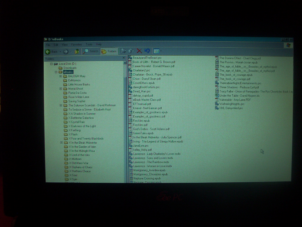The height and width of the screenshot is (227, 302).
Task: Click the icon beside Lawrence - The Rainbow.mobi
Action: (131, 162)
